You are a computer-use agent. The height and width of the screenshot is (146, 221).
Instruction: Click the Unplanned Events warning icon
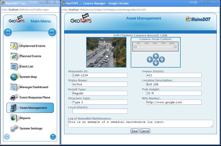click(14, 46)
